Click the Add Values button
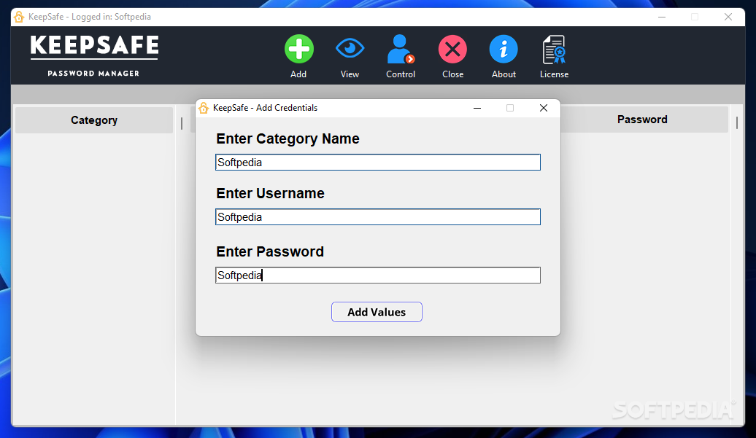The height and width of the screenshot is (438, 756). pos(377,312)
